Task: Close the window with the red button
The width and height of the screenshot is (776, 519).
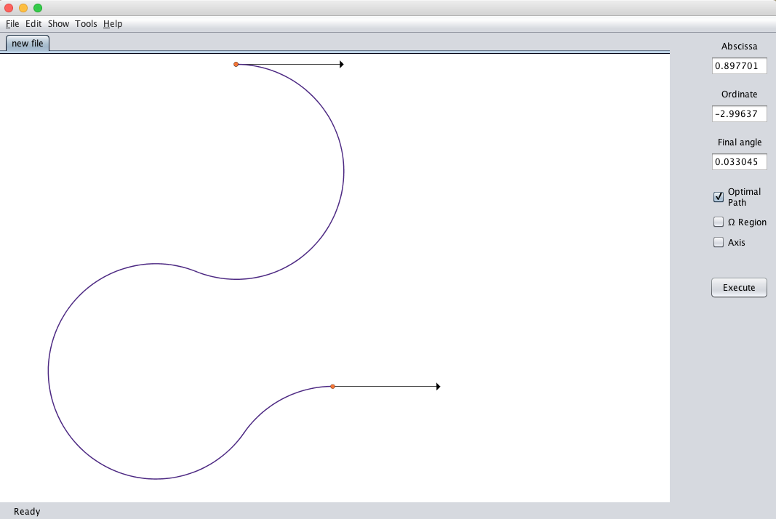Action: coord(9,8)
